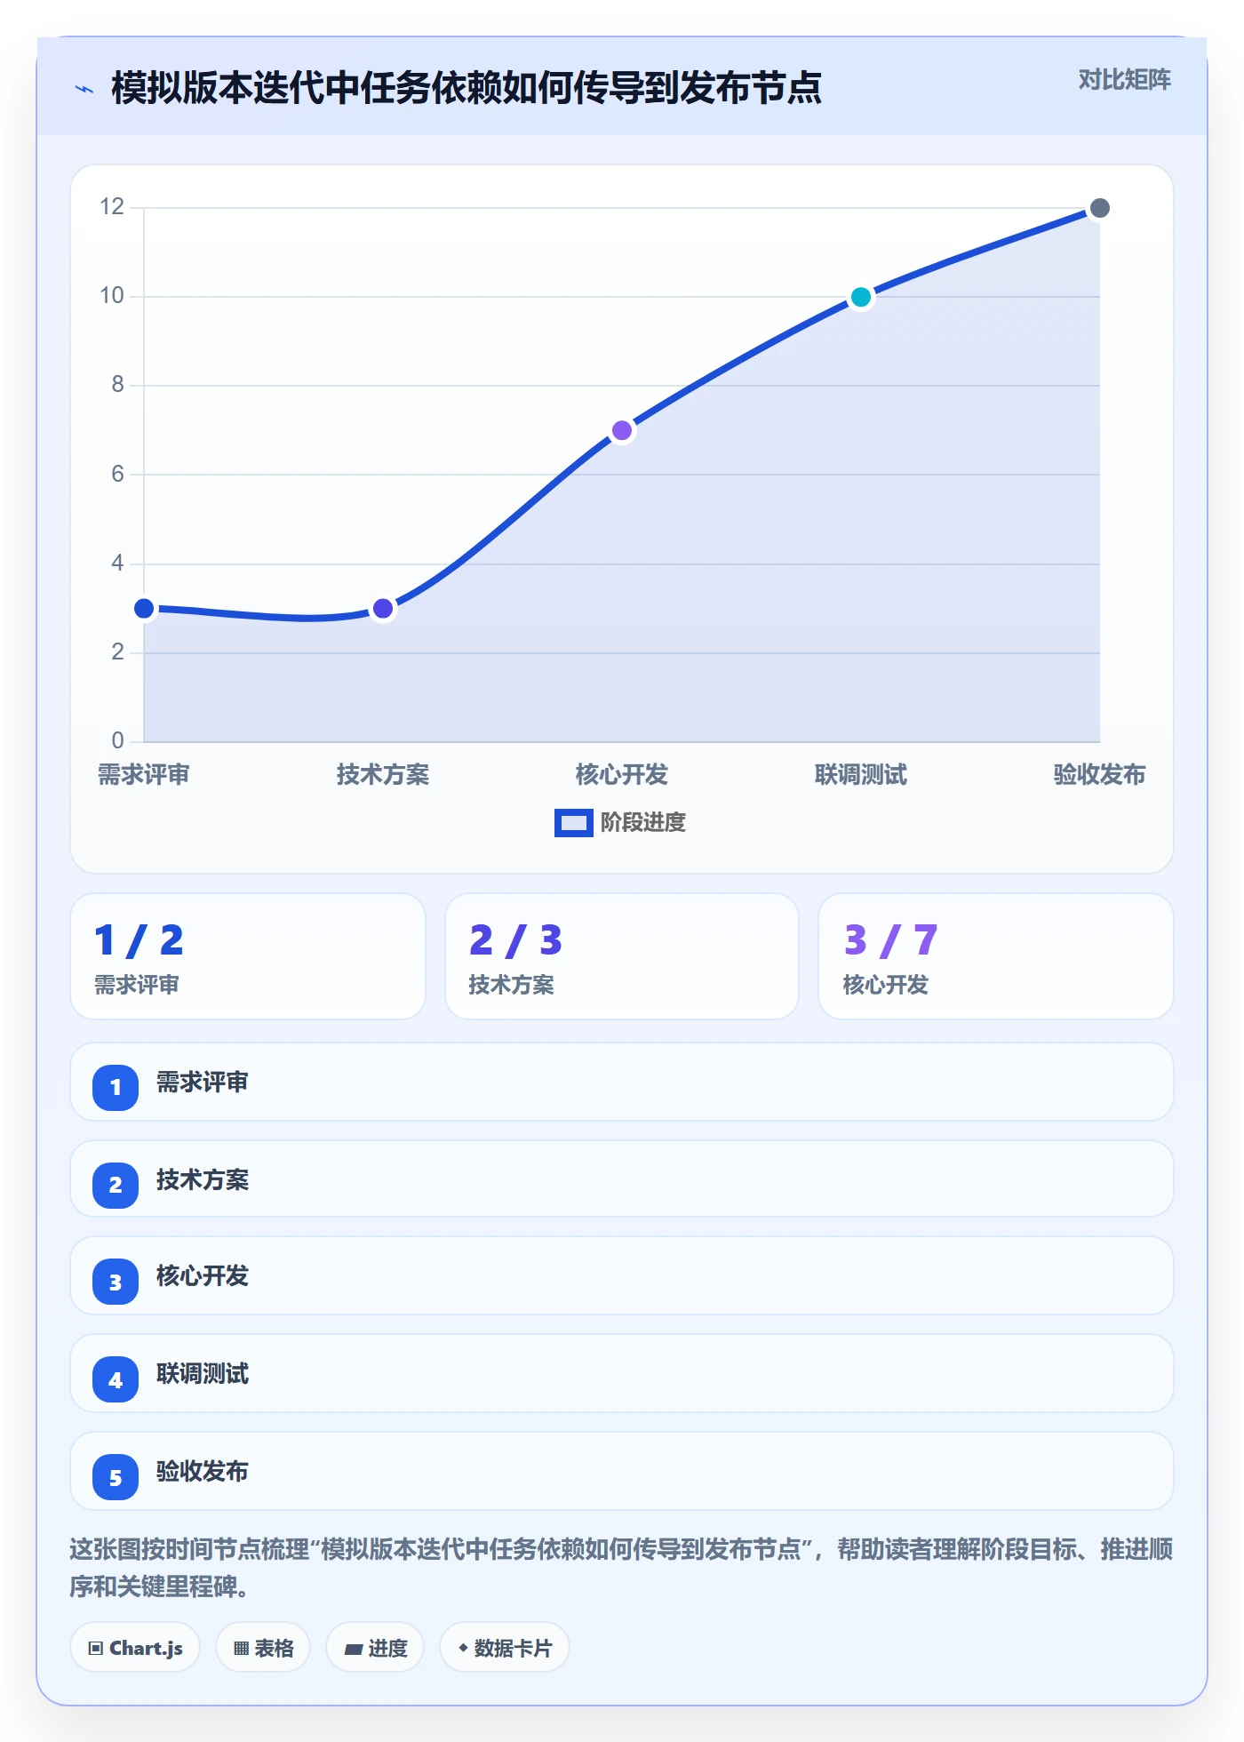Select the purple 核心开发 data point
The image size is (1244, 1742).
[x=622, y=431]
